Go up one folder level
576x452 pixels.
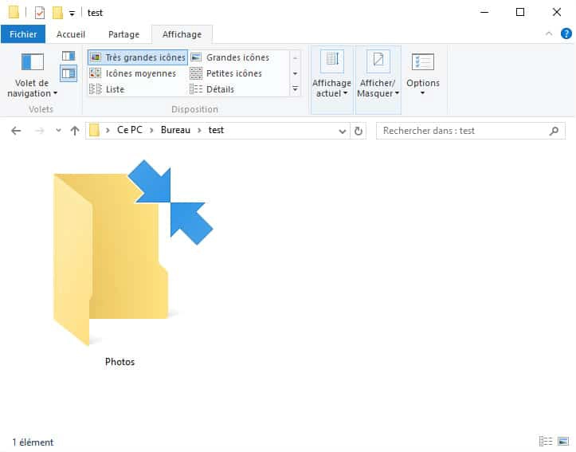coord(75,131)
